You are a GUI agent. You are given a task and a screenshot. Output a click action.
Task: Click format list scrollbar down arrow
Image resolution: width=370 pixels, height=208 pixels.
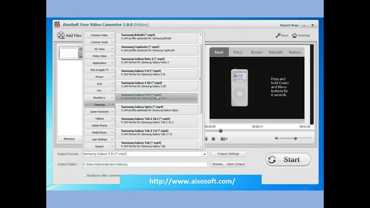tap(201, 147)
